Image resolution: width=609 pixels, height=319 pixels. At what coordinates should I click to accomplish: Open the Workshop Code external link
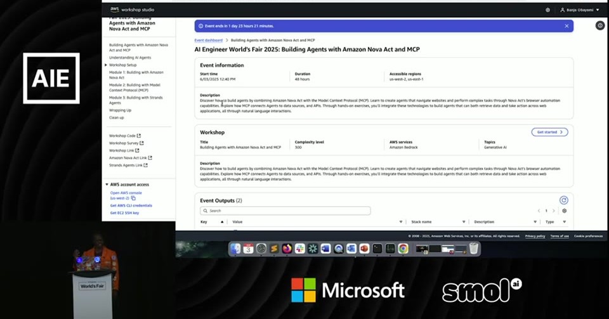125,136
